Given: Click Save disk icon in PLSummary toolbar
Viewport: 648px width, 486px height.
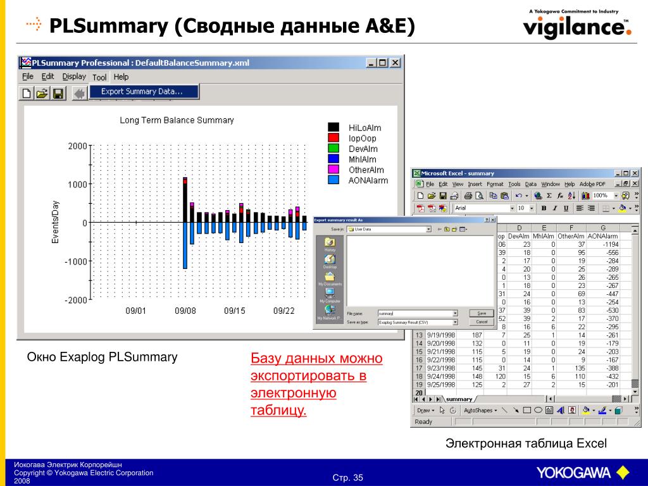Looking at the screenshot, I should (58, 94).
